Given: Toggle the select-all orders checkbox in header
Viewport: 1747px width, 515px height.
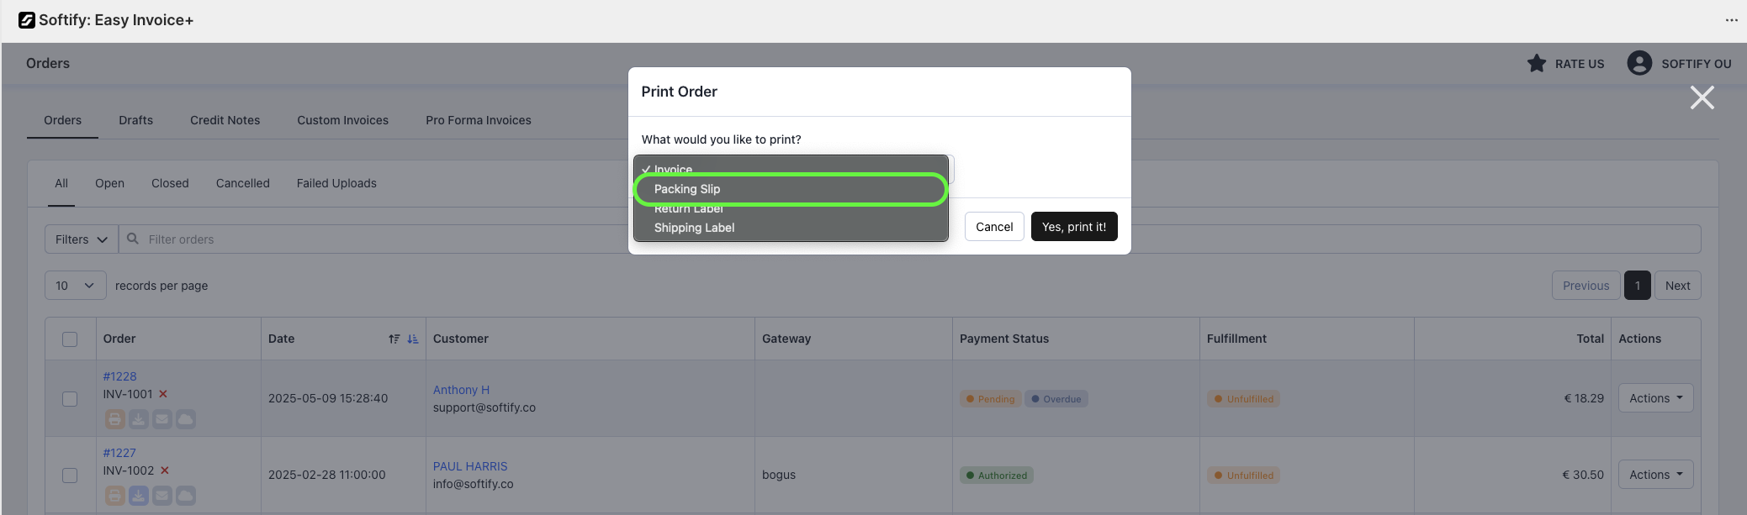Looking at the screenshot, I should click(70, 339).
